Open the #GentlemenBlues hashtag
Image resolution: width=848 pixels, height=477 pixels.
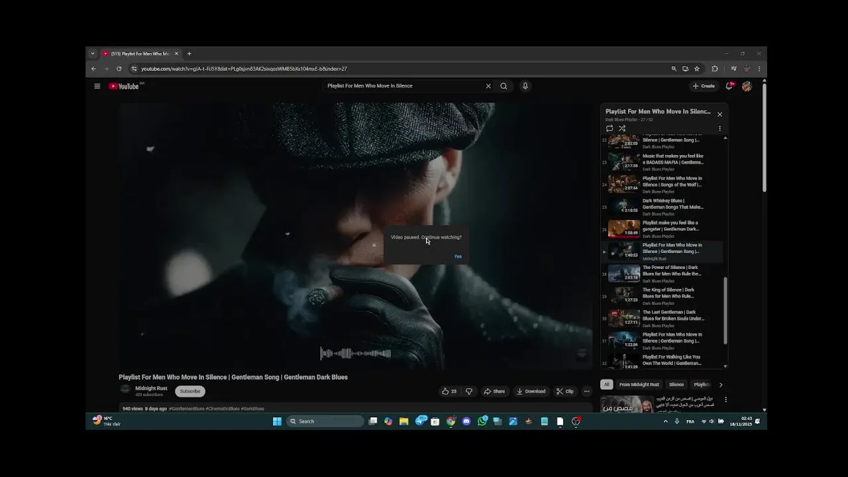click(x=187, y=409)
